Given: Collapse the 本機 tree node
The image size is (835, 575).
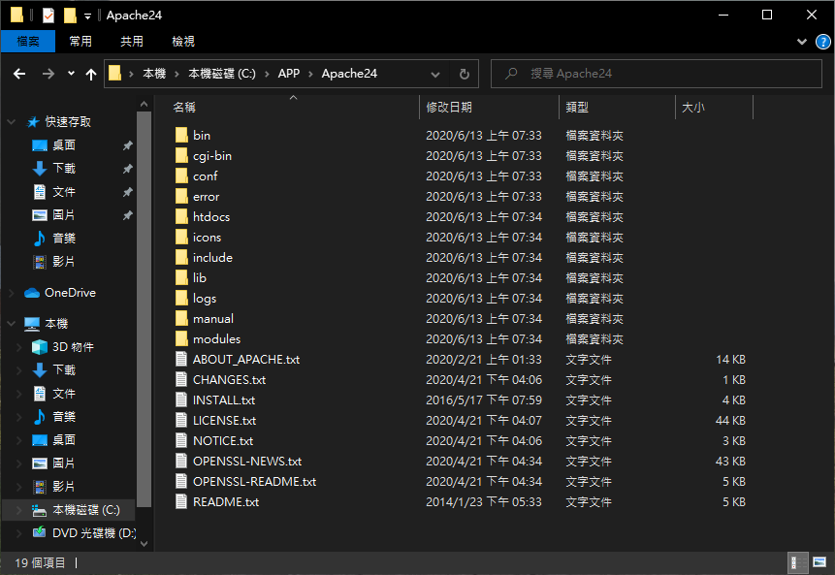Looking at the screenshot, I should pyautogui.click(x=12, y=323).
